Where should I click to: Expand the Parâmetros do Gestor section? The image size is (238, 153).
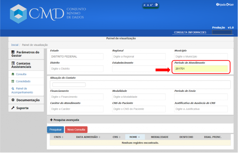[26, 54]
